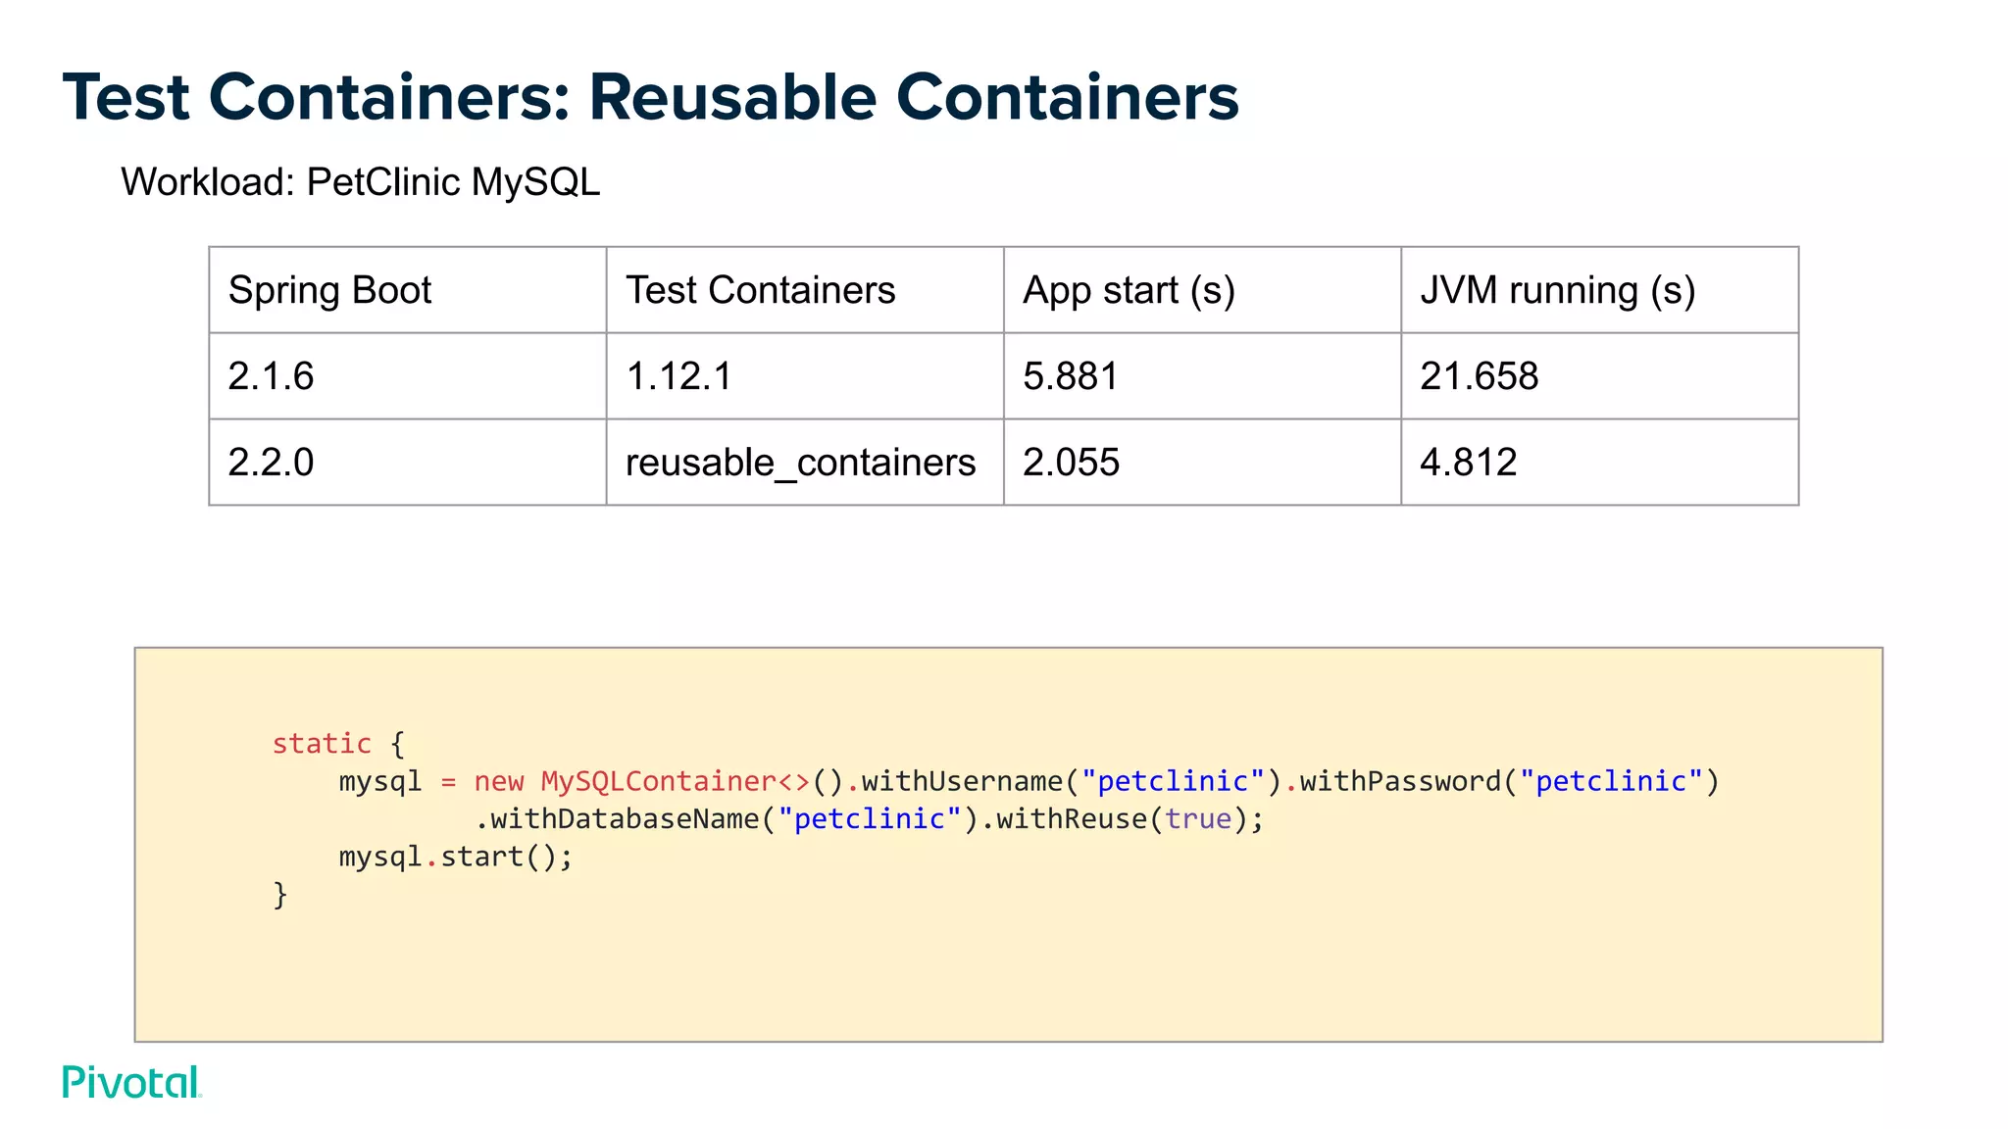Click the "static {" code line
Screen dimensions: 2008x1129
338,744
